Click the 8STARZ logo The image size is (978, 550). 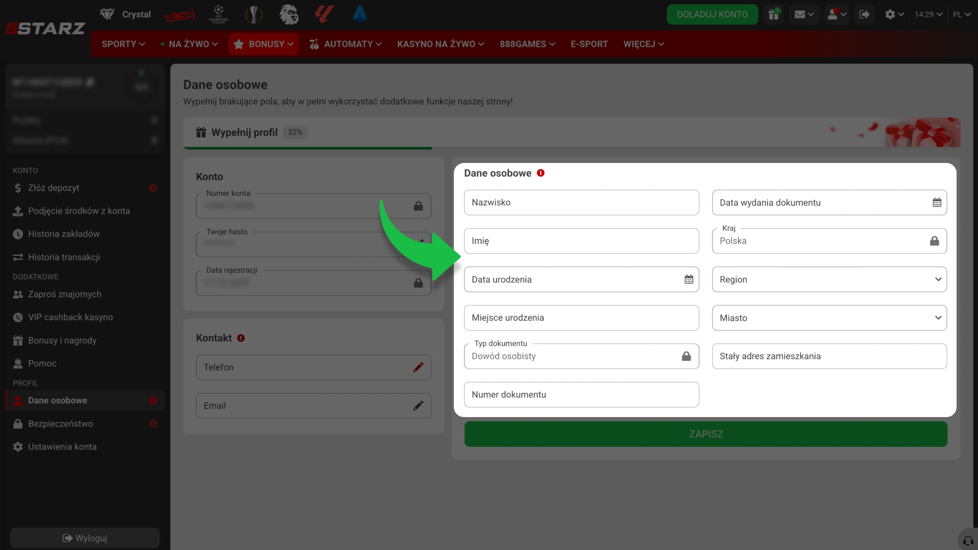click(x=45, y=28)
